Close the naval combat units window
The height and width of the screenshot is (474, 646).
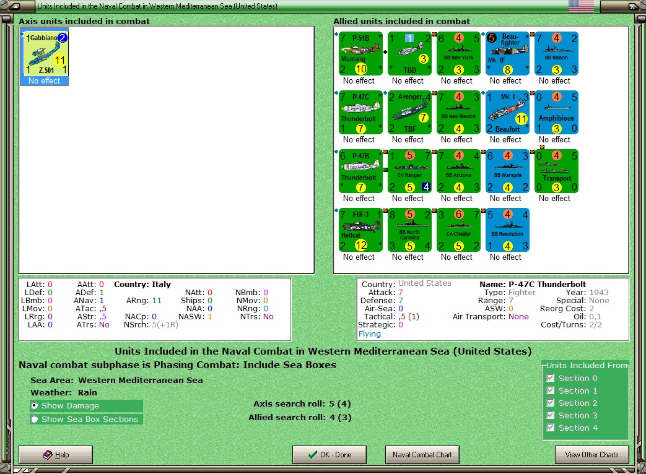click(x=632, y=6)
